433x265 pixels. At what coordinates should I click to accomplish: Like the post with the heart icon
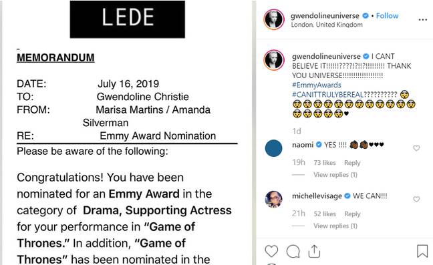click(x=271, y=251)
